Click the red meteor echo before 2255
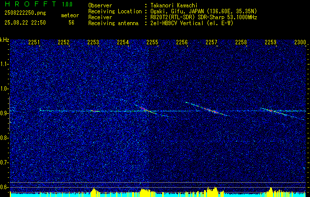 coord(144,108)
